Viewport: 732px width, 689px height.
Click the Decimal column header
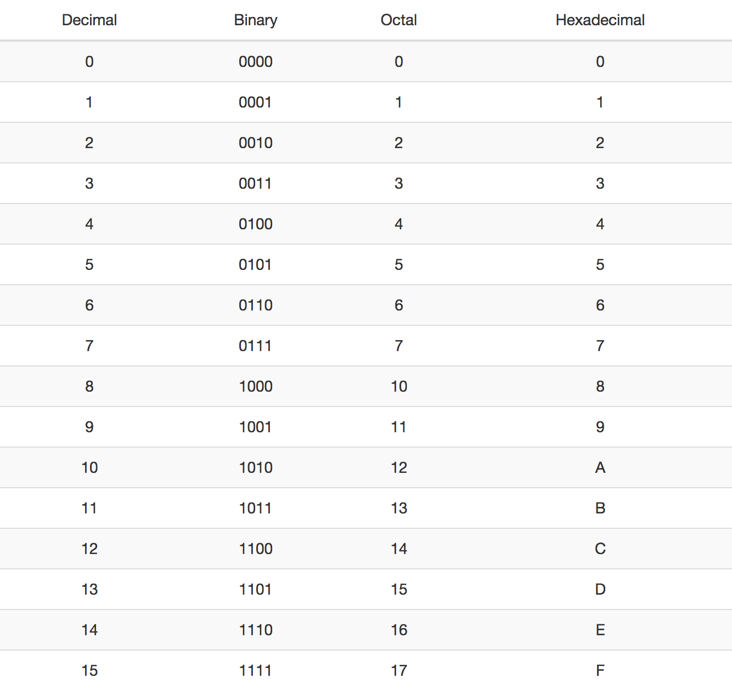(x=89, y=20)
